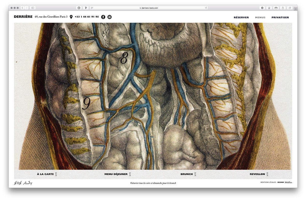This screenshot has width=306, height=200.
Task: Reload the page with refresh icon
Action: pyautogui.click(x=206, y=8)
